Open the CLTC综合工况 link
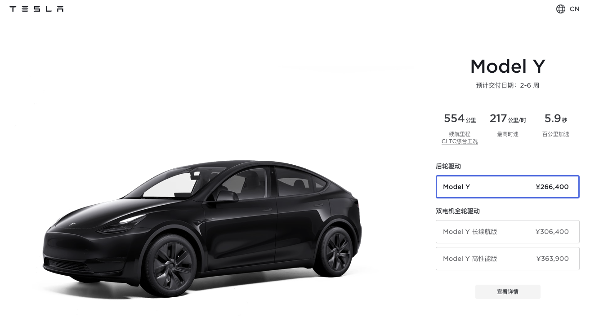The width and height of the screenshot is (590, 317). (x=460, y=141)
